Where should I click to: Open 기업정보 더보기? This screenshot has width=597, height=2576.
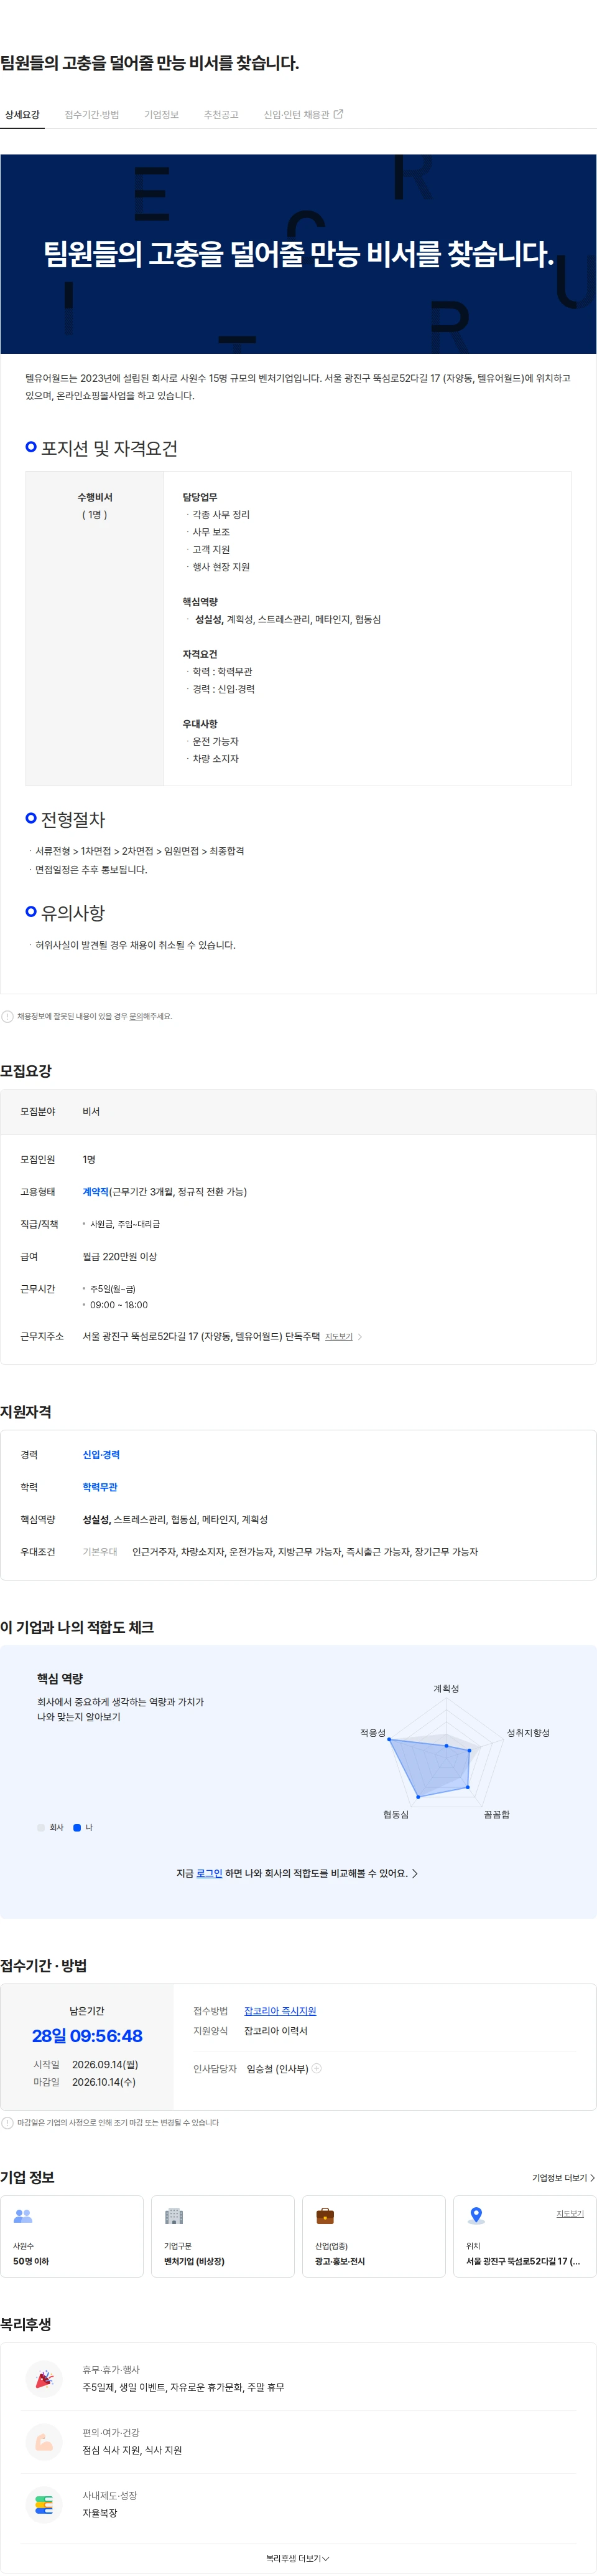[x=563, y=2177]
